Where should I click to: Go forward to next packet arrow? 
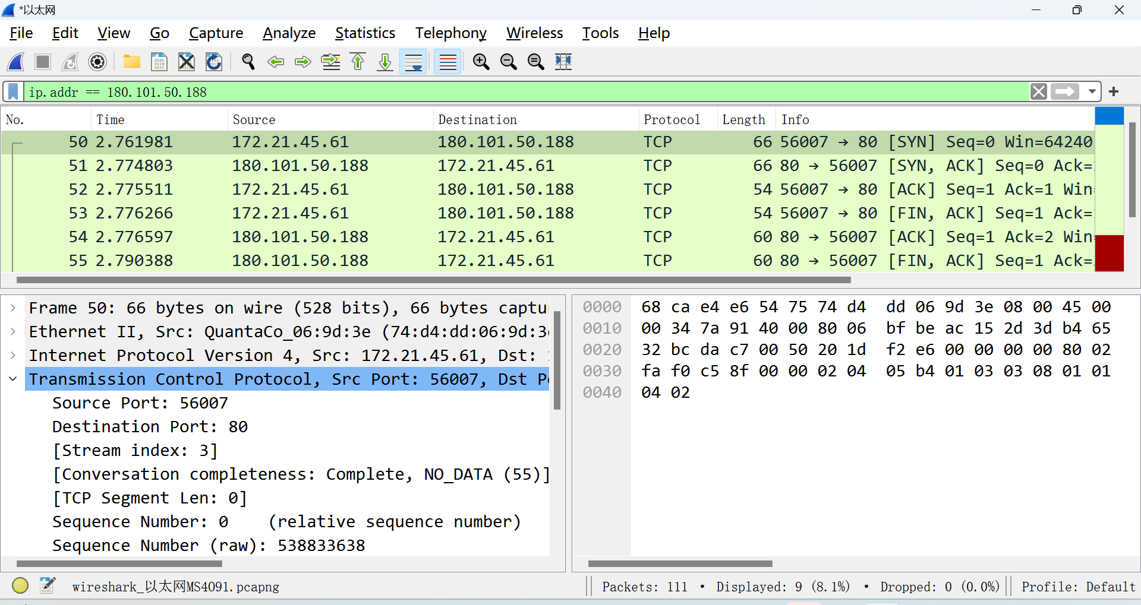(x=303, y=62)
